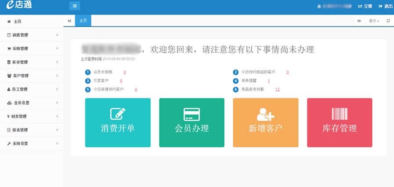Expand the 员工管理 chevron
Screen dimensions: 394x187
click(x=57, y=89)
